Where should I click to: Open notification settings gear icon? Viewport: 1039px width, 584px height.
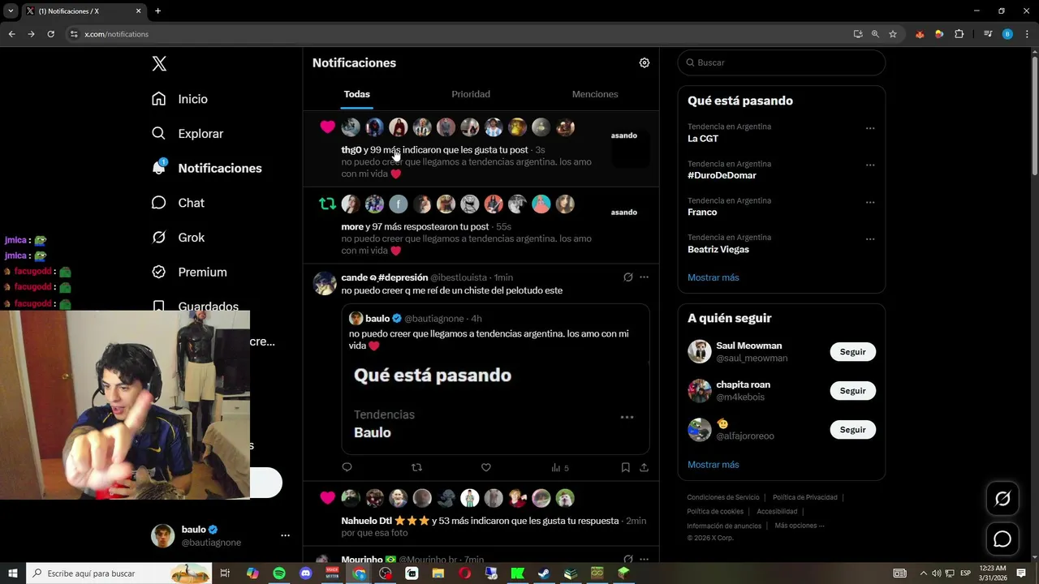click(645, 62)
